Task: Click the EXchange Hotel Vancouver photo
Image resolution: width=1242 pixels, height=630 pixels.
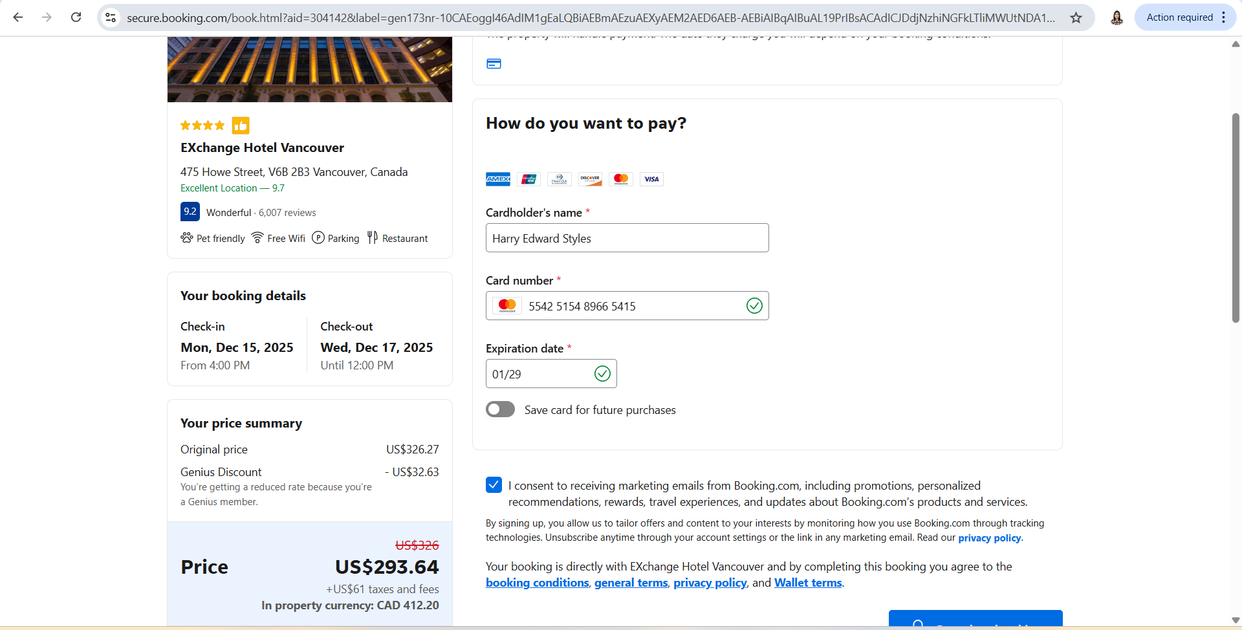Action: [310, 69]
